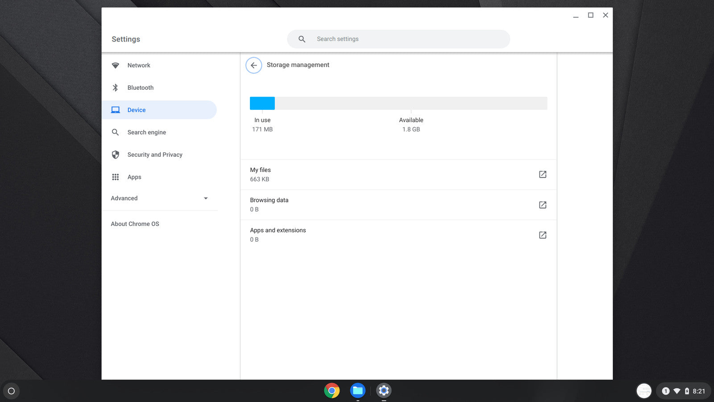Open About Chrome OS page

pos(135,224)
